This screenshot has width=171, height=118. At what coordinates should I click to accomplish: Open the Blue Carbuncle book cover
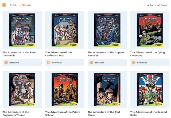22,30
